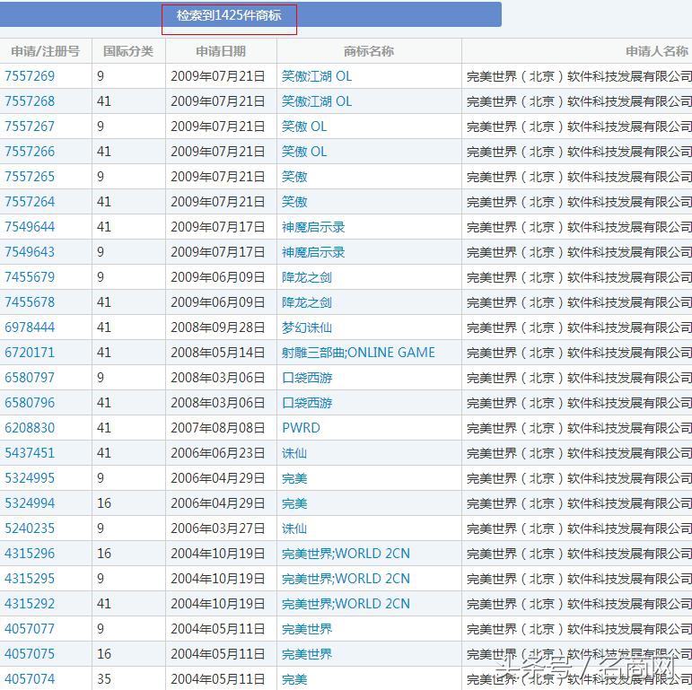Viewport: 692px width, 690px height.
Task: Open registration number 7549644 link
Action: coord(30,227)
